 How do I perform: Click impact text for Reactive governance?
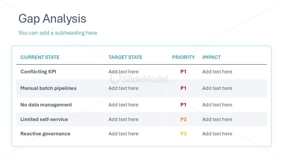[x=217, y=134]
